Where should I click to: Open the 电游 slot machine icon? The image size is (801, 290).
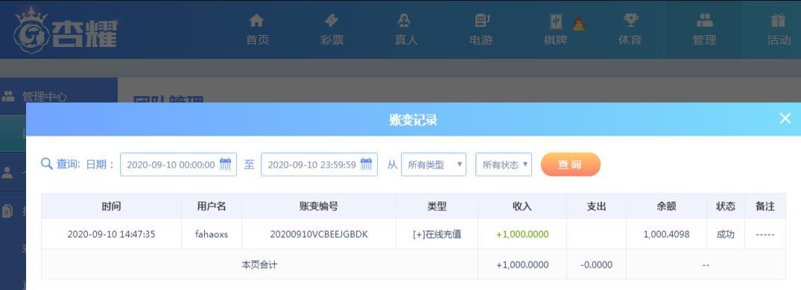(481, 20)
